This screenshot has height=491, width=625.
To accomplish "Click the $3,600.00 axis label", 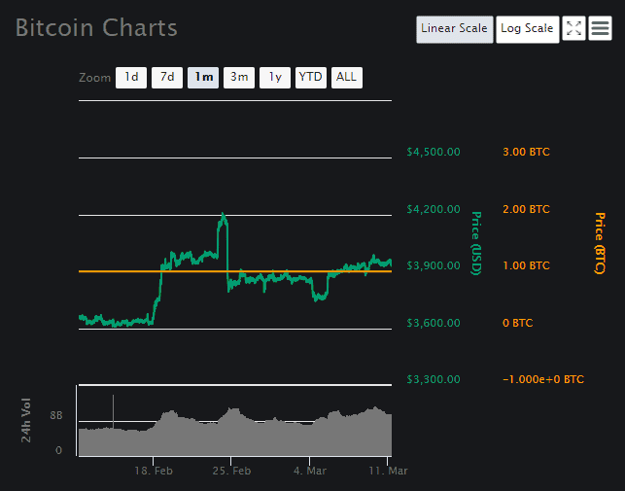I will [434, 323].
